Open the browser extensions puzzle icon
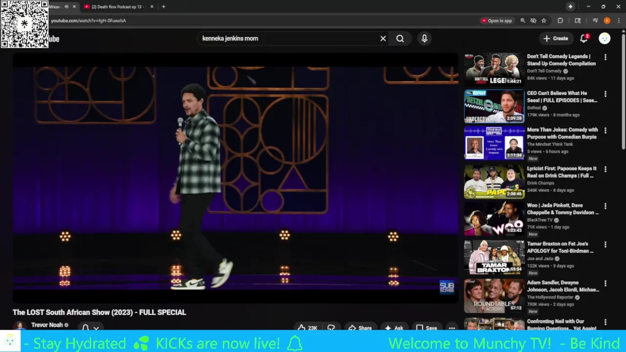Screen dimensions: 626x352 [560, 21]
